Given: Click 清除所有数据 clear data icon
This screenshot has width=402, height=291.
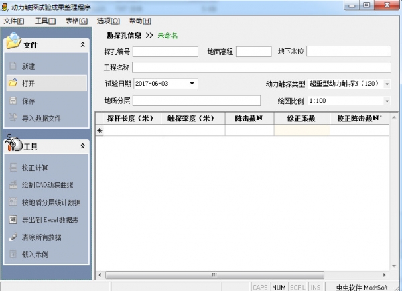Looking at the screenshot, I should point(13,237).
